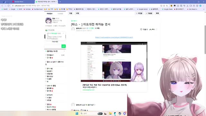Click the green subscribe badge by author
The image size is (206, 116).
click(x=91, y=28)
